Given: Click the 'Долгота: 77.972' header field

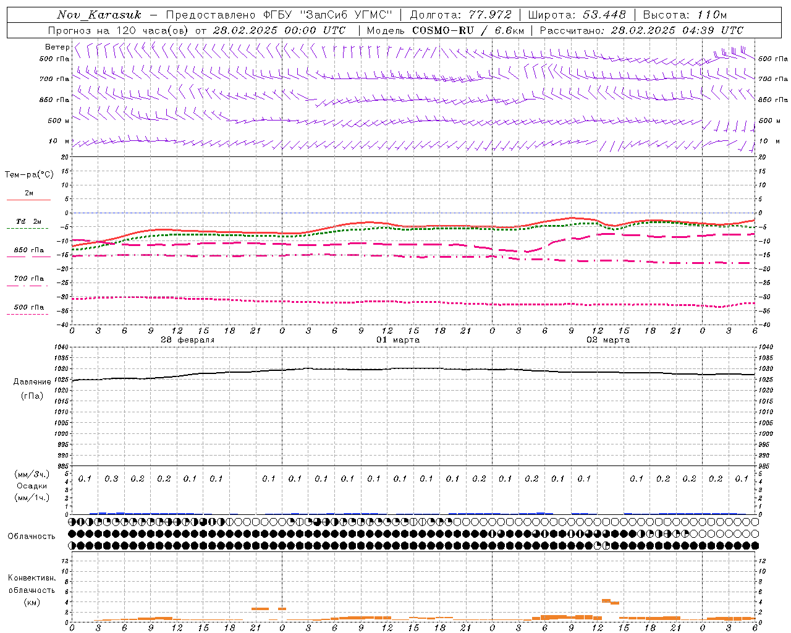Looking at the screenshot, I should (x=461, y=15).
